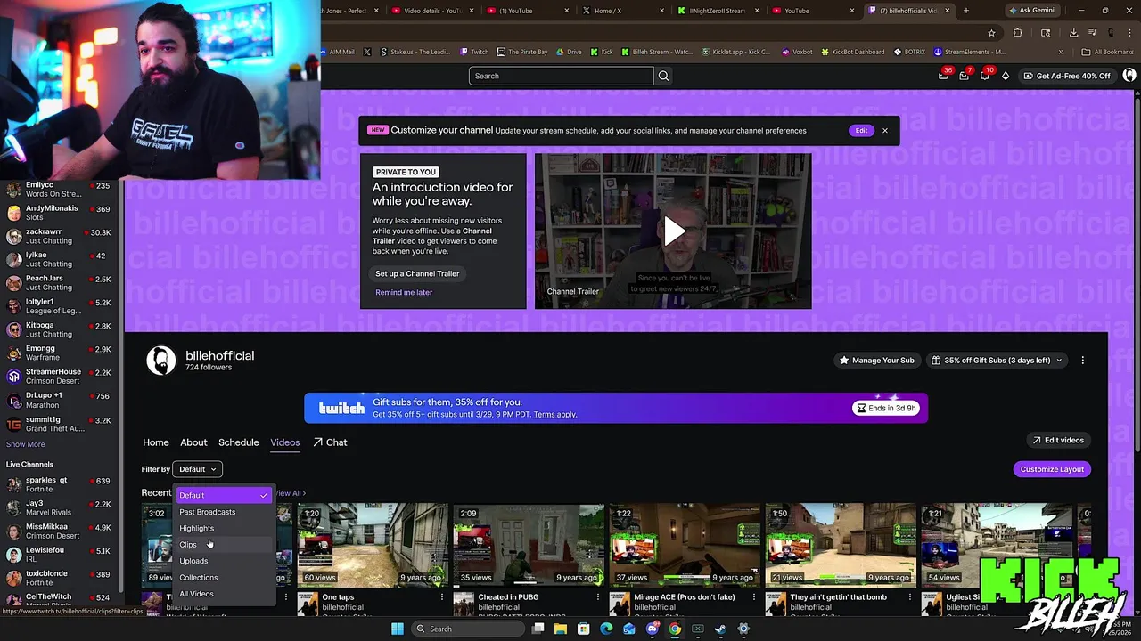Image resolution: width=1141 pixels, height=641 pixels.
Task: Open Steam from taskbar
Action: pyautogui.click(x=720, y=629)
